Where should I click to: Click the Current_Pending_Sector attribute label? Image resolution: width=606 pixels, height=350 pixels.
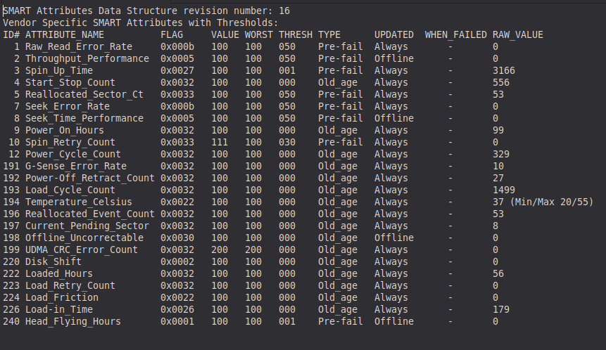point(87,226)
